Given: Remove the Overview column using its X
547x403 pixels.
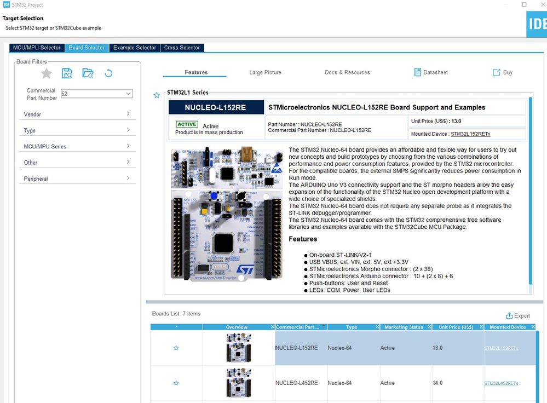Looking at the screenshot, I should pos(273,327).
